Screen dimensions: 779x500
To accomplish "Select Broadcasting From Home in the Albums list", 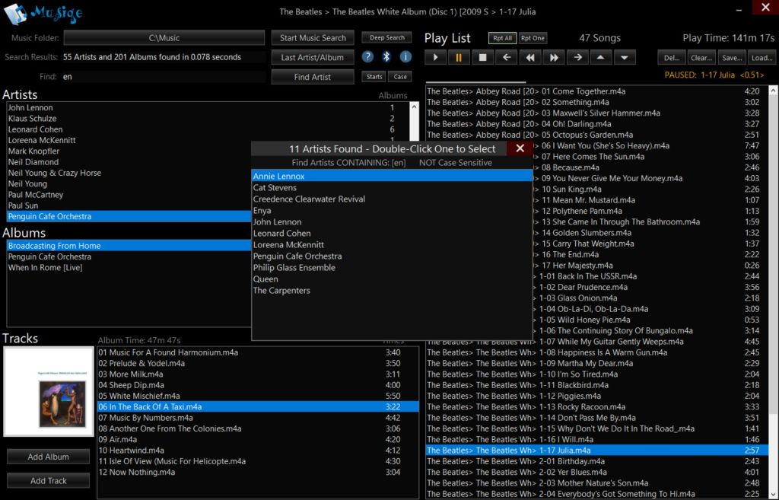I will [55, 246].
